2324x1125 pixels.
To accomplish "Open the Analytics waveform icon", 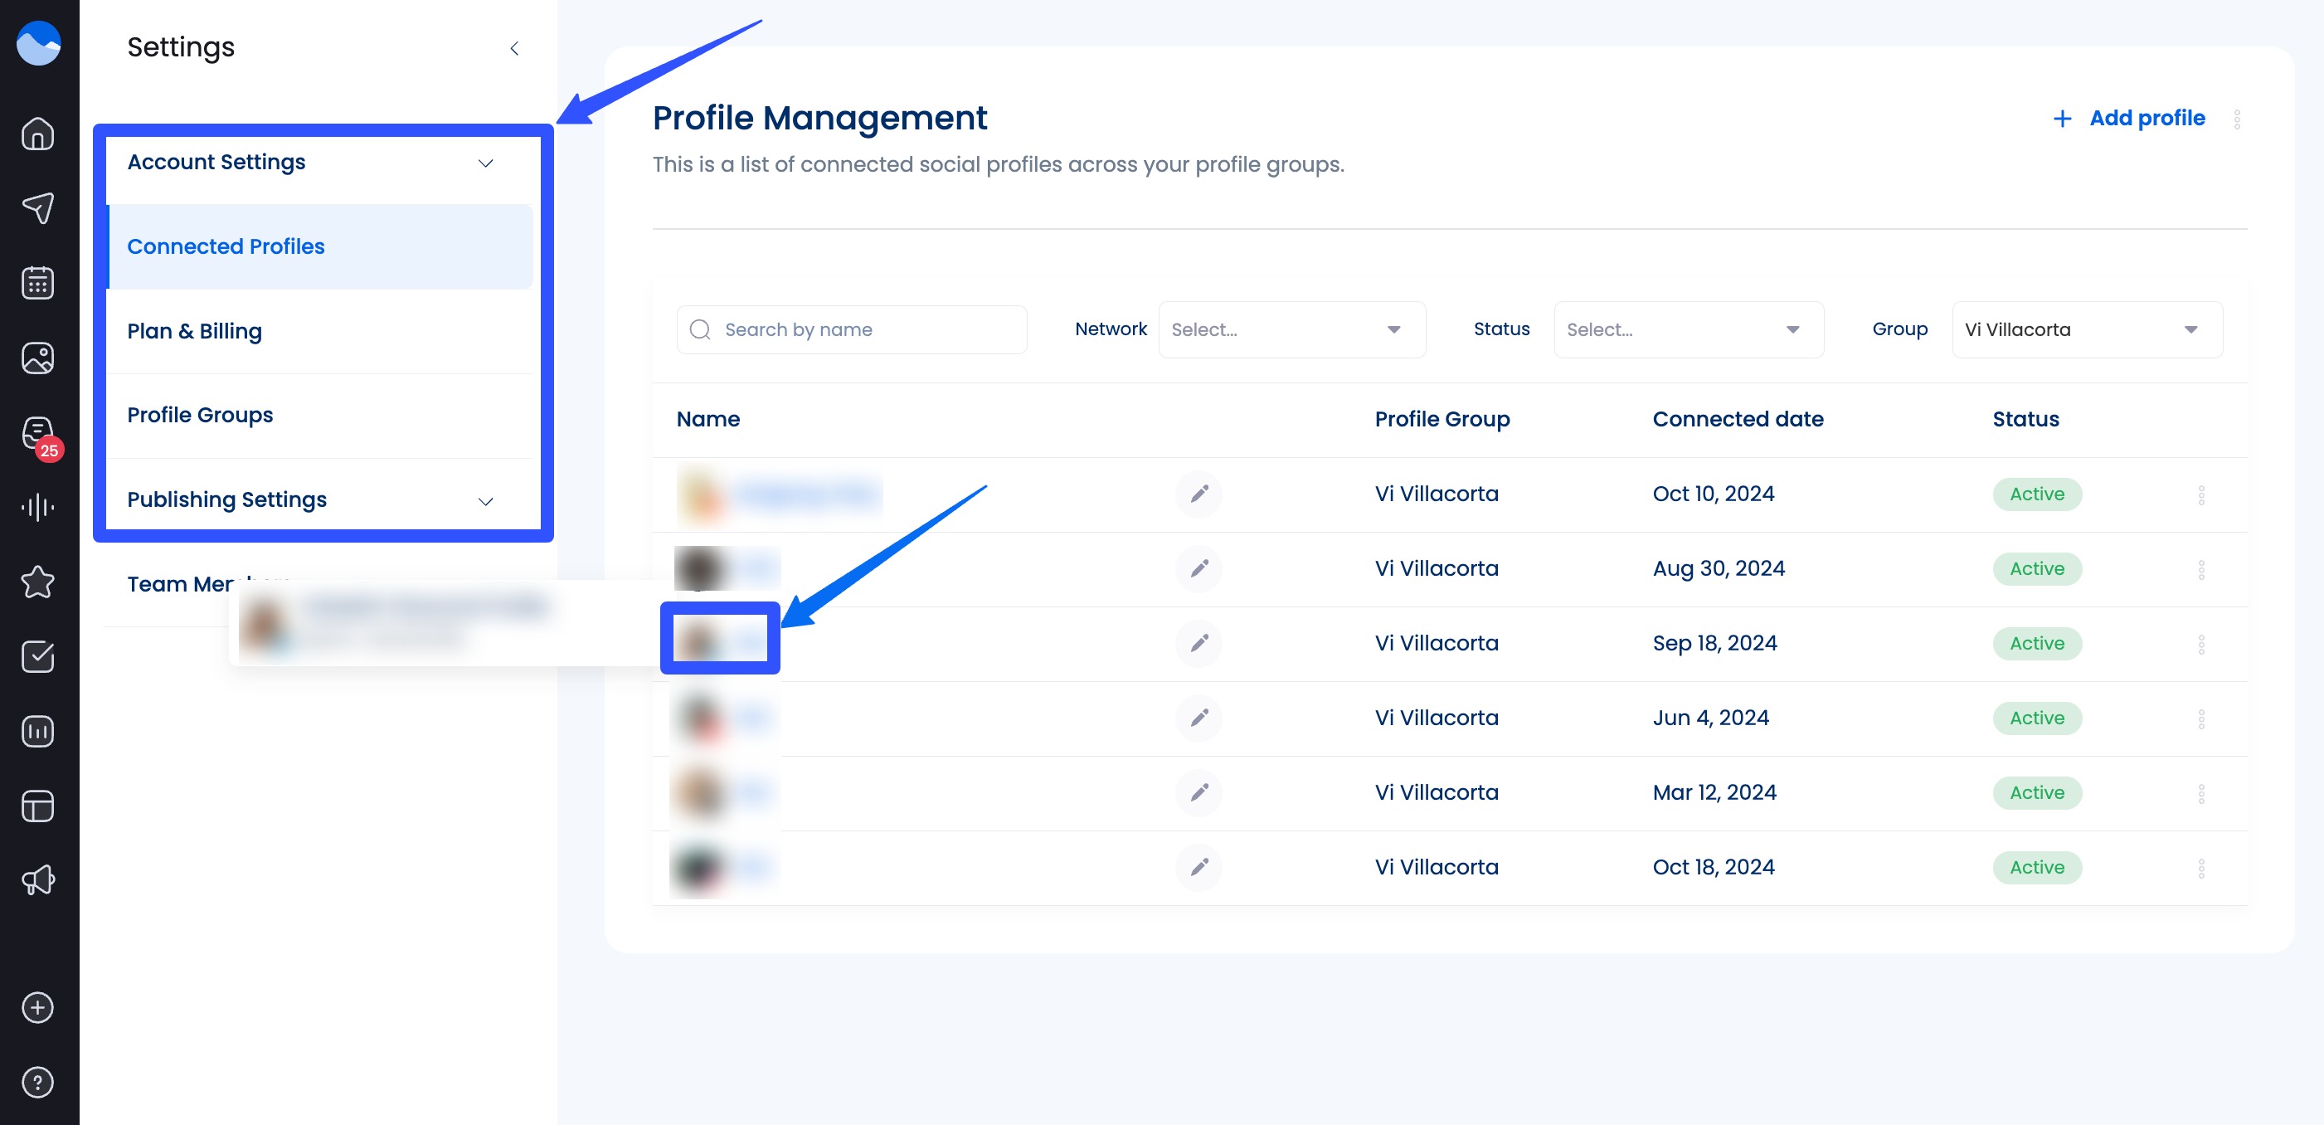I will (x=38, y=507).
